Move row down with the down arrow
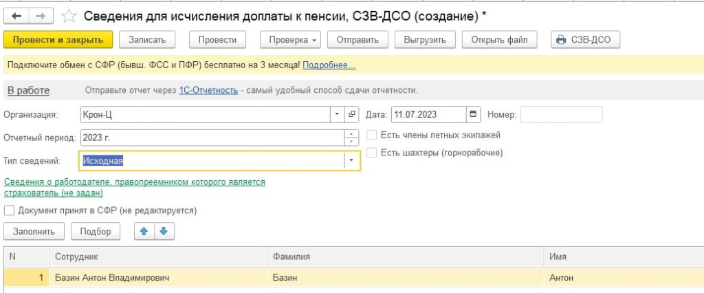Screen dimensions: 704x293 [163, 231]
